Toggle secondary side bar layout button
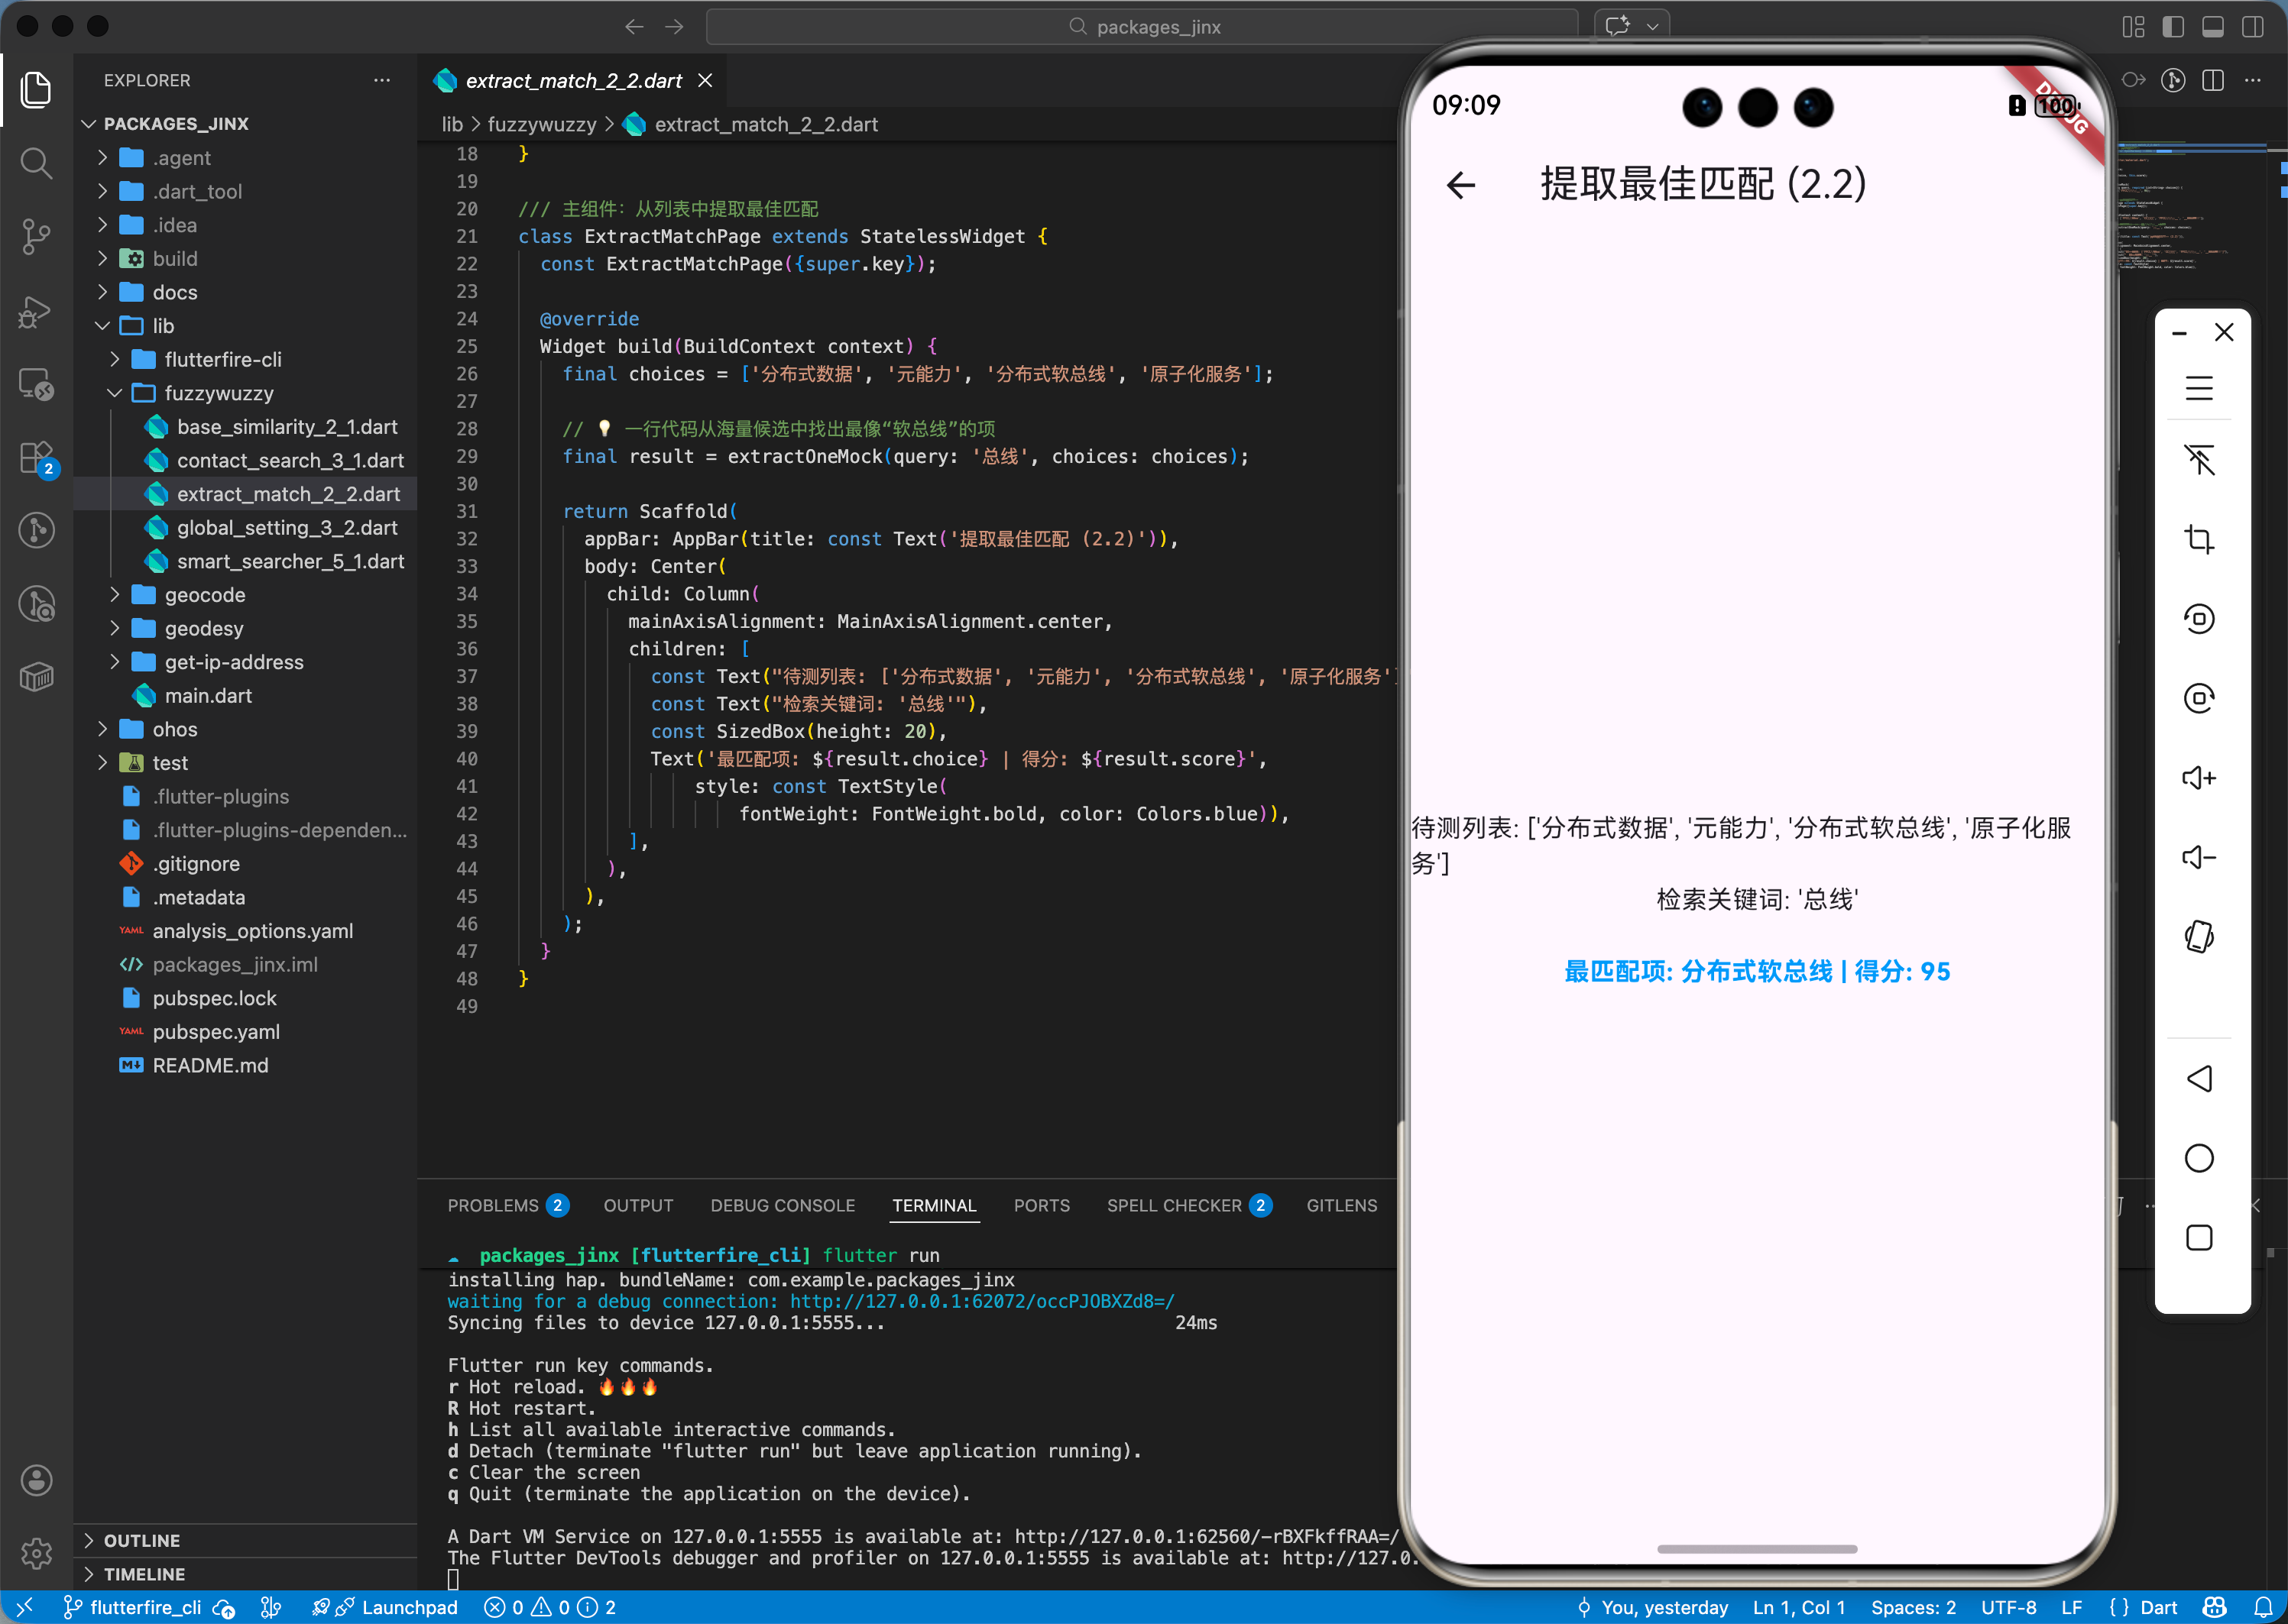This screenshot has height=1624, width=2288. point(2253,27)
